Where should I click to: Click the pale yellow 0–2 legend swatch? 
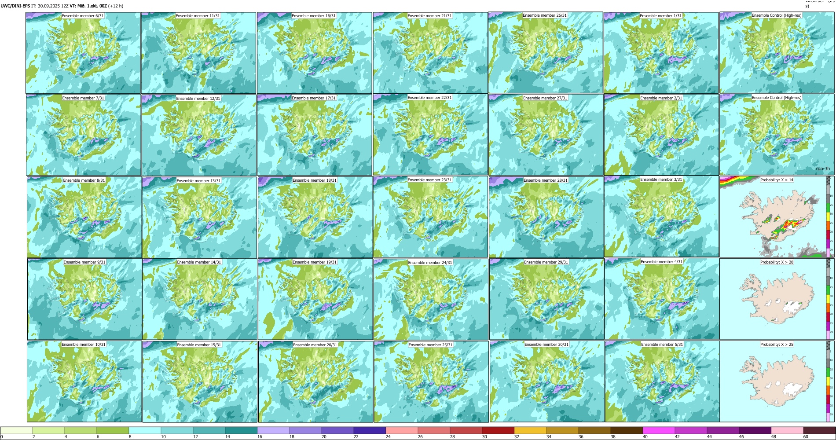tap(16, 430)
